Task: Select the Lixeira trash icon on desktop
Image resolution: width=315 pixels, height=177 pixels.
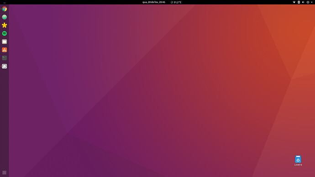Action: click(298, 161)
